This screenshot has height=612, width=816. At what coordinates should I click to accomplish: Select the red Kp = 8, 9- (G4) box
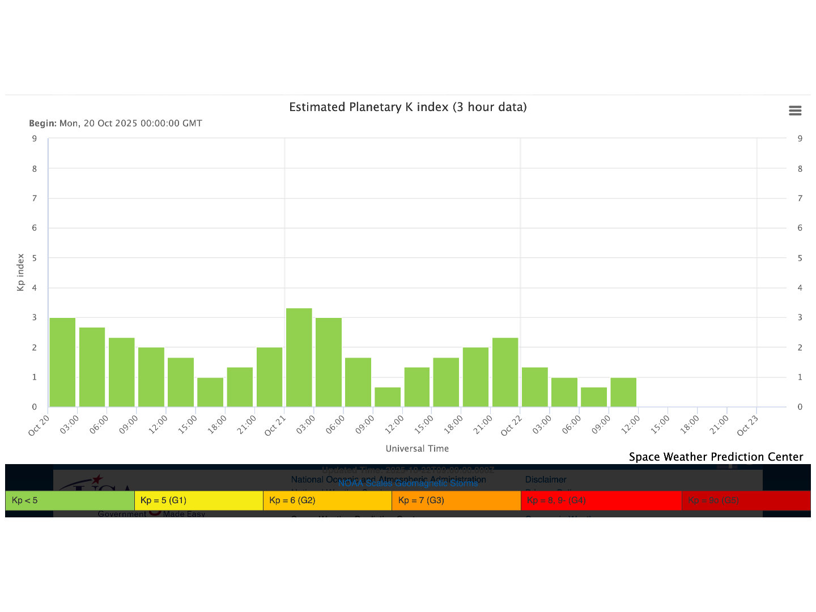click(x=601, y=500)
